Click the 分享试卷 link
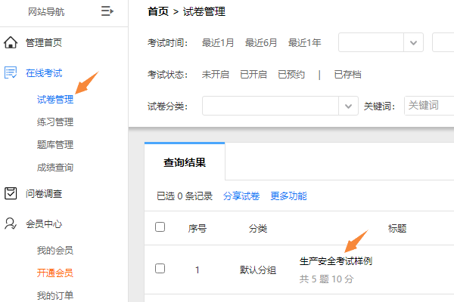Image resolution: width=454 pixels, height=302 pixels. point(241,196)
